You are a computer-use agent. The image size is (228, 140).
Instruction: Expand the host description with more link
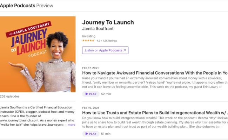(72, 125)
